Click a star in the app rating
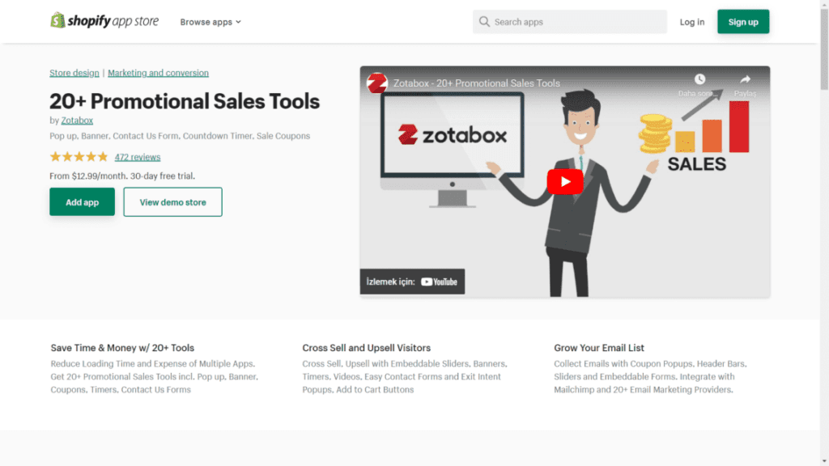This screenshot has width=829, height=466. pos(79,156)
